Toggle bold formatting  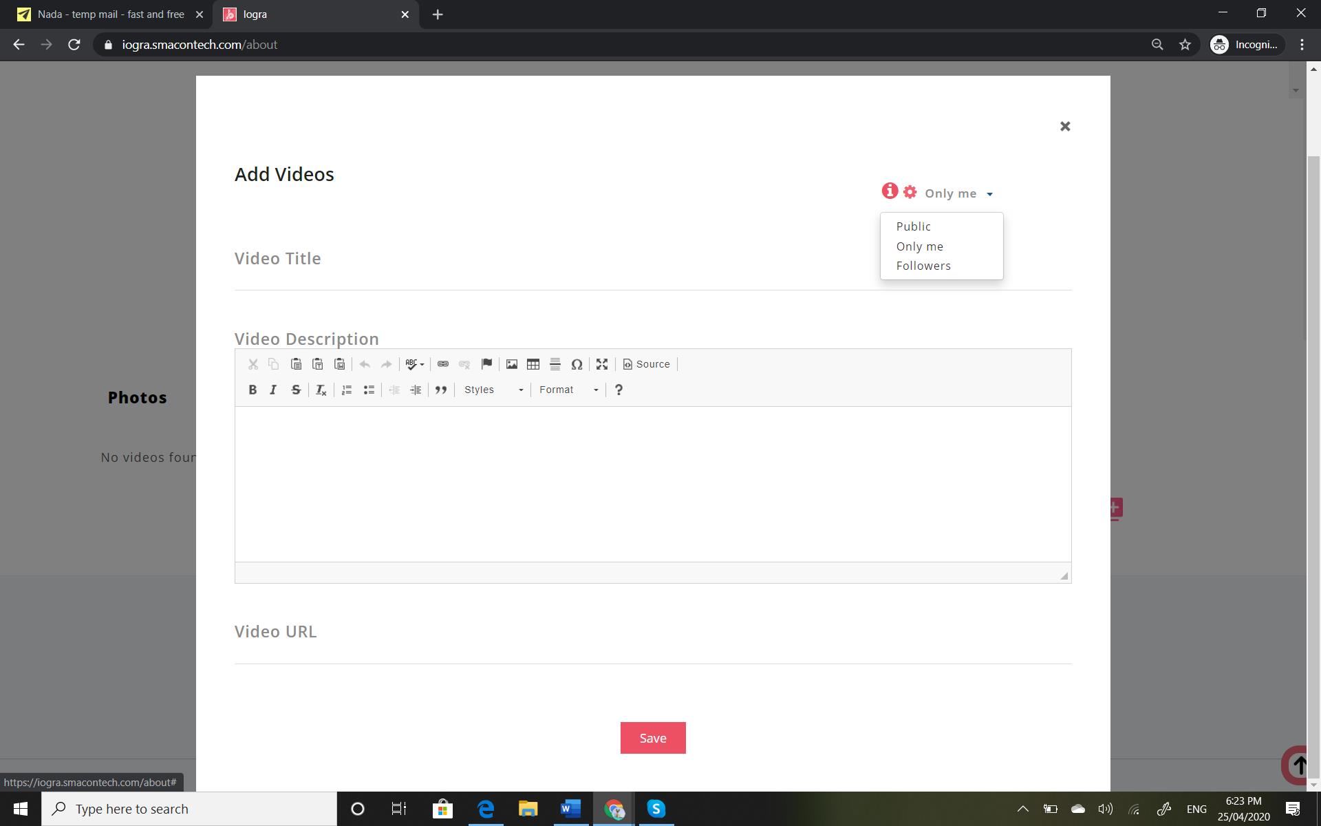coord(253,390)
